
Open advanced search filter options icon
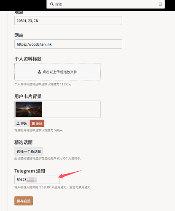pyautogui.click(x=161, y=4)
